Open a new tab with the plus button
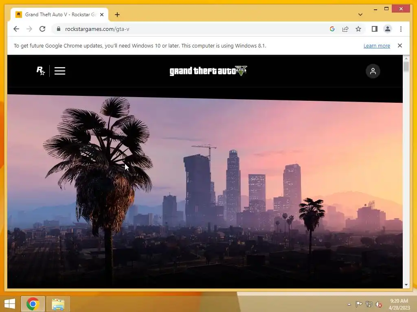 pos(117,15)
